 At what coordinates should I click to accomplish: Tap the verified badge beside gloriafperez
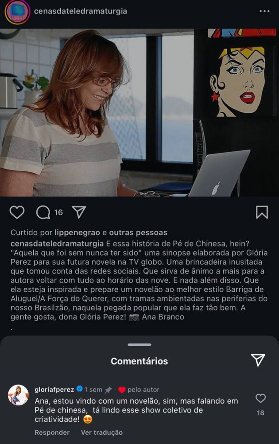coord(80,389)
